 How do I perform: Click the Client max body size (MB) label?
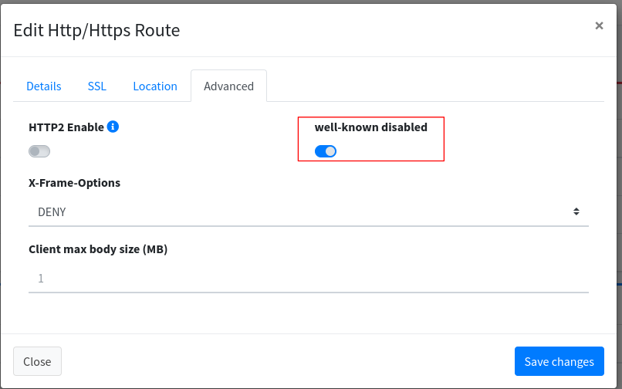click(98, 249)
